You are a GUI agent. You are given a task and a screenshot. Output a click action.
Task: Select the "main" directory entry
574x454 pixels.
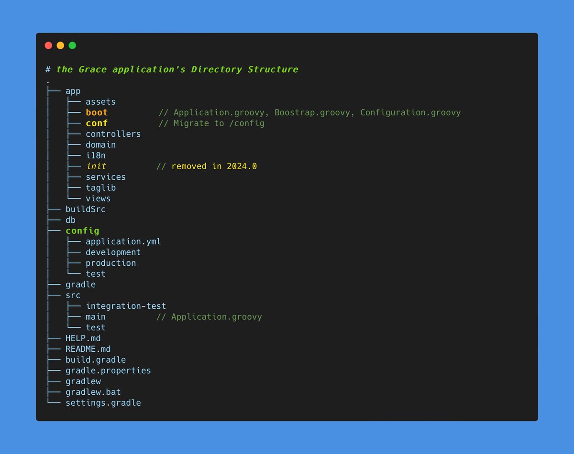click(x=96, y=317)
